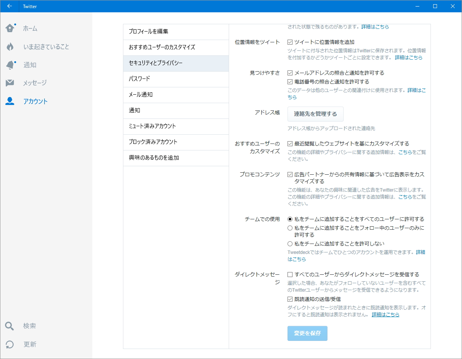Viewport: 462px width, 359px height.
Task: Open the パスワード settings section
Action: point(176,79)
